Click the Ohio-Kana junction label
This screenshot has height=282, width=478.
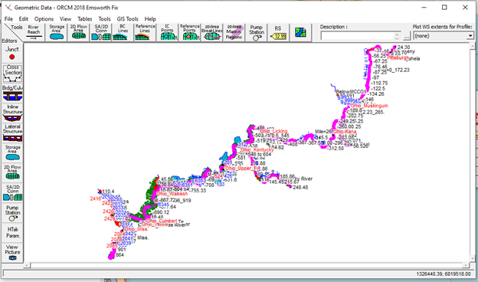click(x=345, y=132)
